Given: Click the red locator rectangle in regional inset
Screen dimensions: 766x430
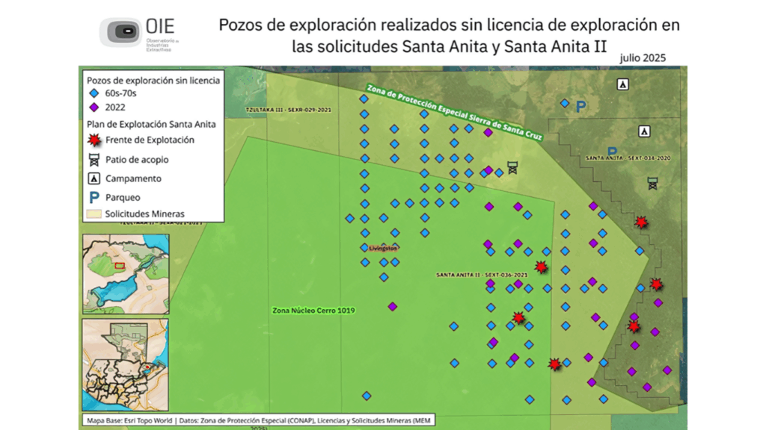Looking at the screenshot, I should [x=120, y=266].
